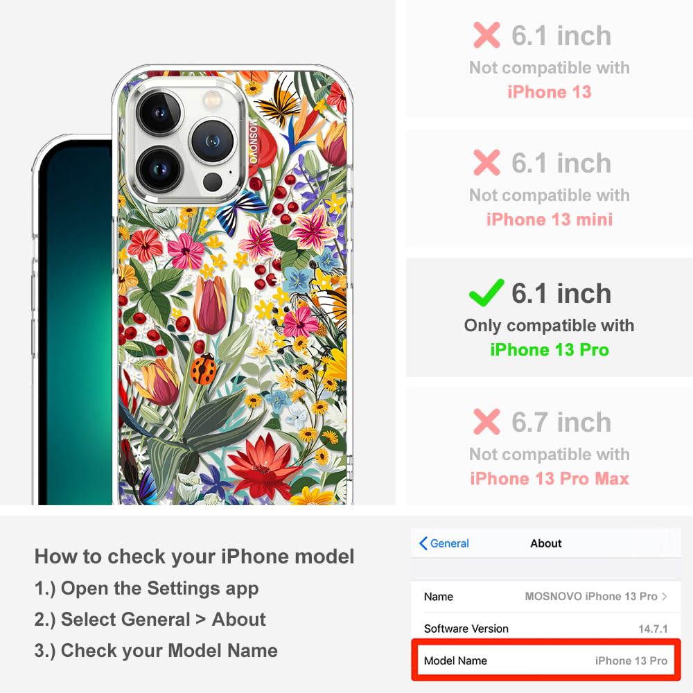Click the vertical MOSNOVO logo on case
The width and height of the screenshot is (693, 693).
point(253,141)
